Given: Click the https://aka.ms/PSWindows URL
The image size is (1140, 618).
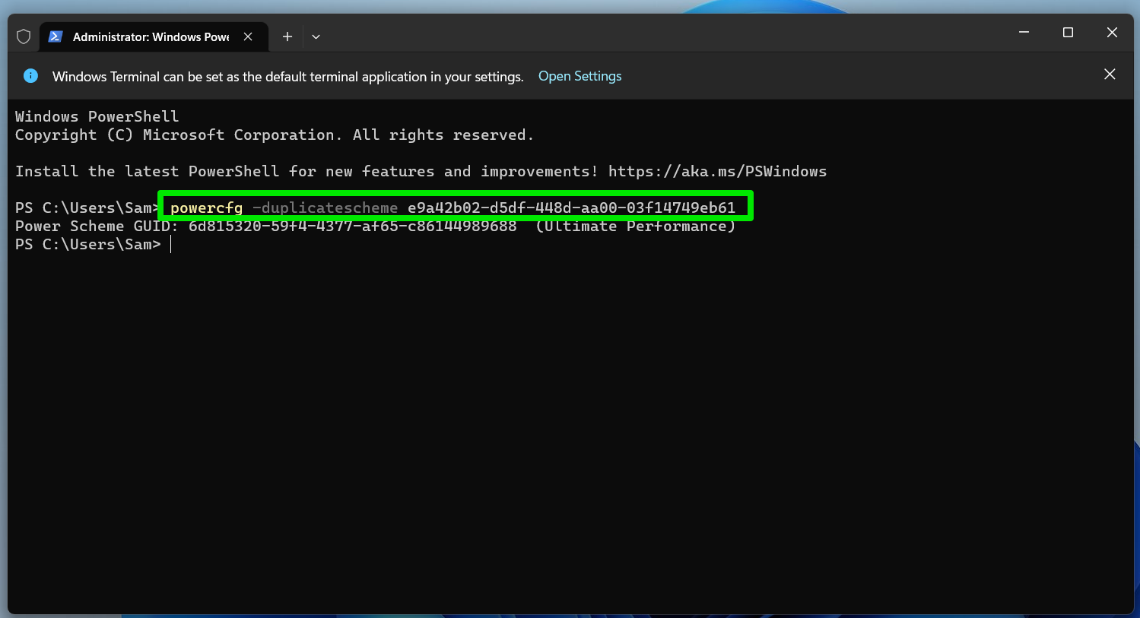Looking at the screenshot, I should point(718,171).
